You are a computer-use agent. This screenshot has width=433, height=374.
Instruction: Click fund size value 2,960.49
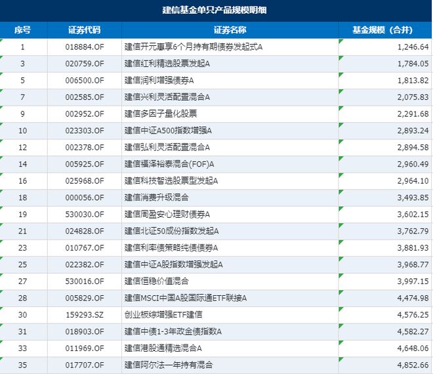(x=413, y=164)
